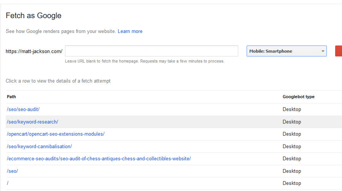
Task: Click the Googlebot type column header
Action: pyautogui.click(x=298, y=97)
